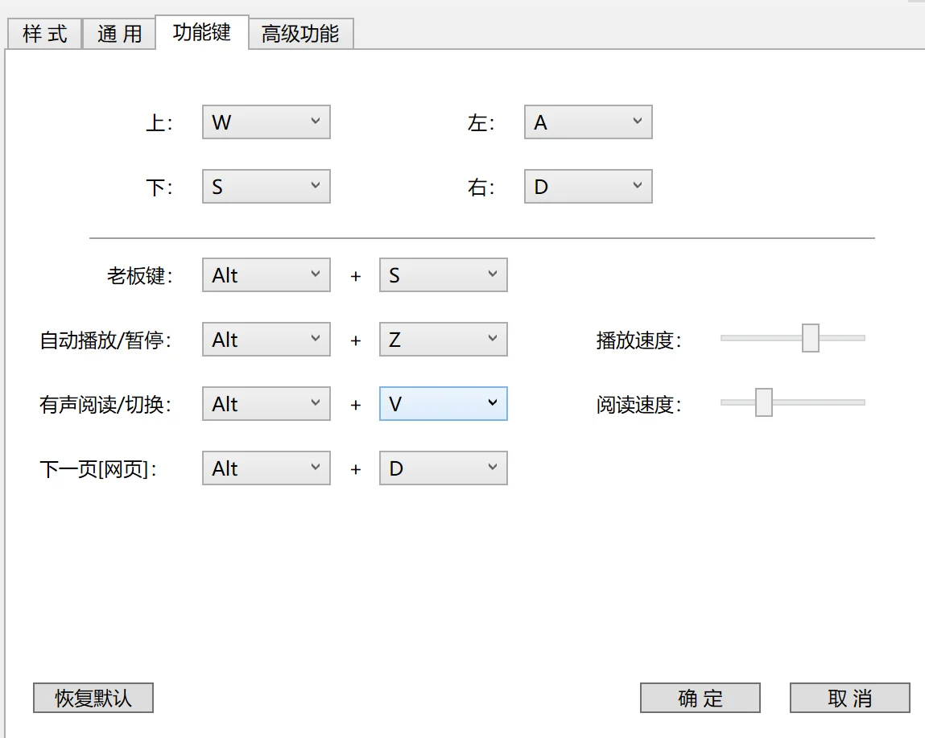Image resolution: width=925 pixels, height=738 pixels.
Task: Expand the 左 (left) key dropdown
Action: [x=588, y=122]
